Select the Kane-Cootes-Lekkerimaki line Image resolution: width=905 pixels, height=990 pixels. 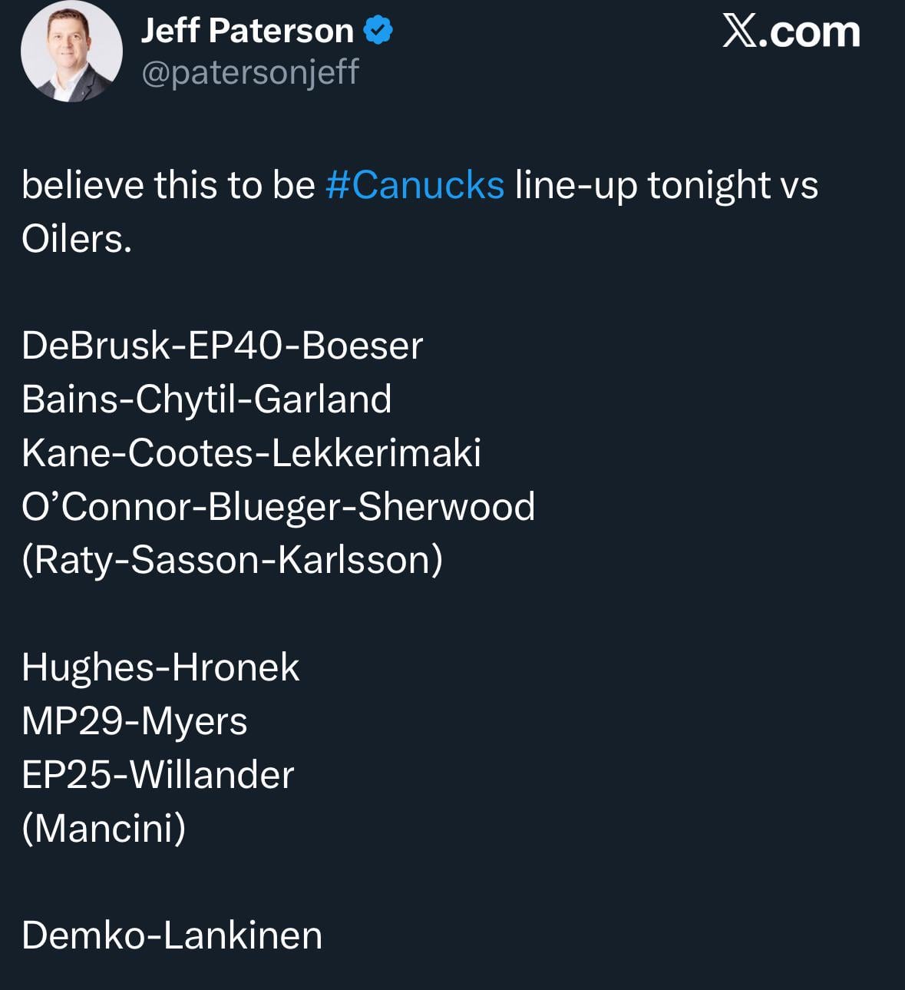click(x=251, y=452)
